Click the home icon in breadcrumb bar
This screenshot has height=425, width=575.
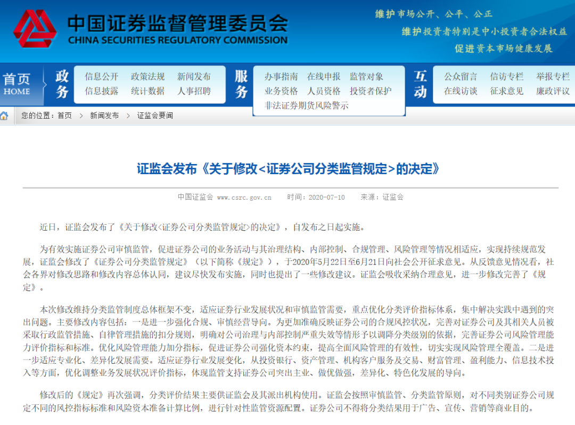[x=4, y=116]
